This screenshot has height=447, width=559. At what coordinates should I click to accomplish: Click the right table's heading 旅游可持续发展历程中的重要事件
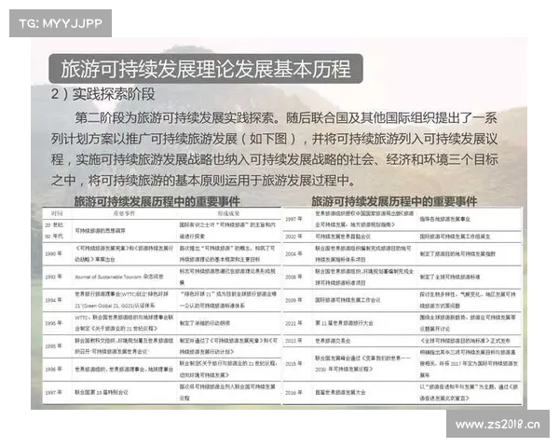coord(394,202)
